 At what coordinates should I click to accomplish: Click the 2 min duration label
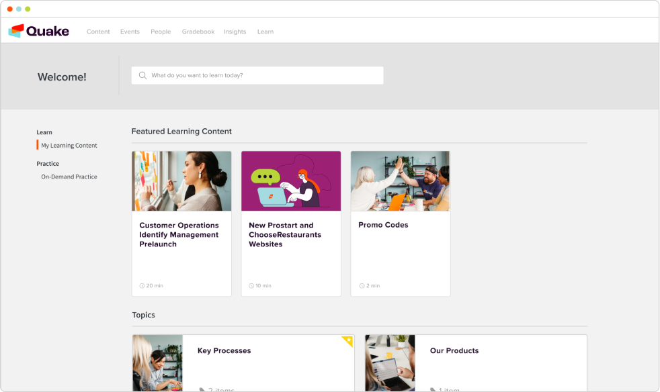pos(373,285)
